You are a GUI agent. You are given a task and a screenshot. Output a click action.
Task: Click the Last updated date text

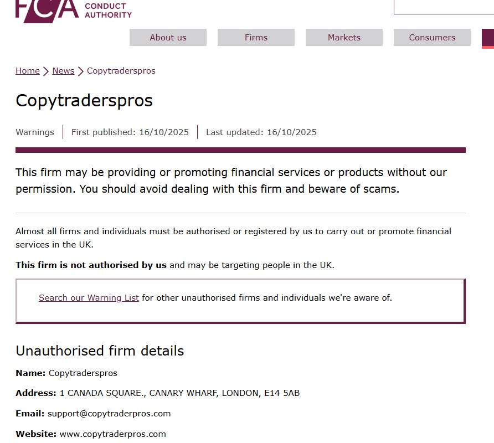(x=261, y=132)
